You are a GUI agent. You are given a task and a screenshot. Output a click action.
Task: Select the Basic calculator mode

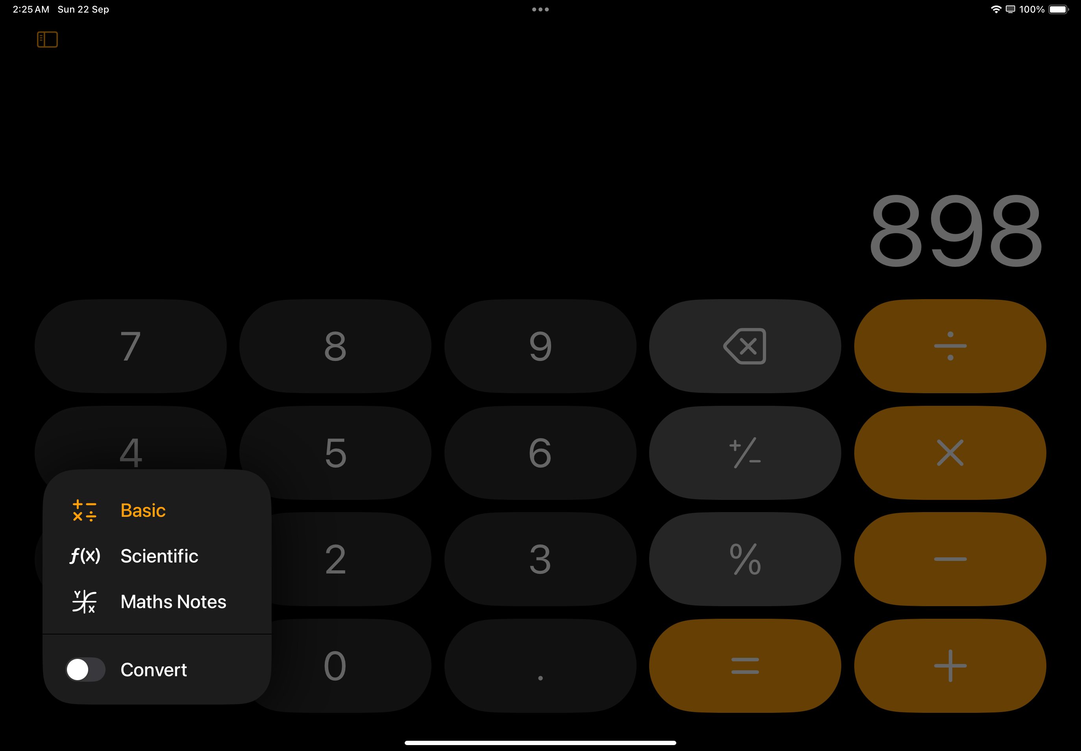coord(142,510)
